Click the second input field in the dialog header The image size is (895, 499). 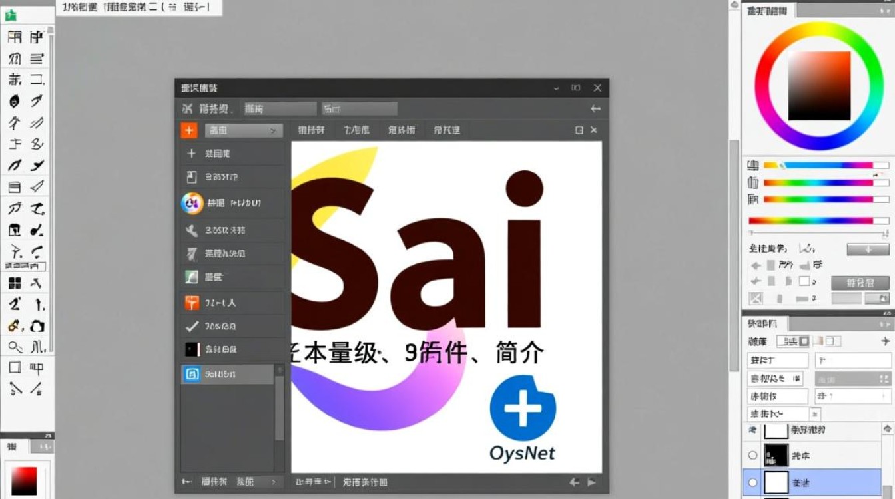[360, 108]
